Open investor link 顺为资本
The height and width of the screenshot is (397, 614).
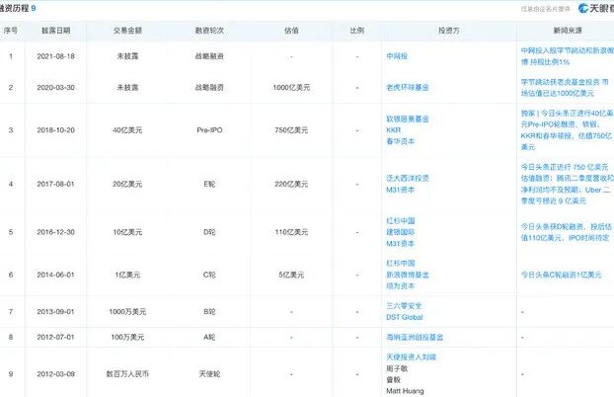pos(400,286)
